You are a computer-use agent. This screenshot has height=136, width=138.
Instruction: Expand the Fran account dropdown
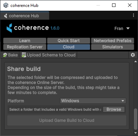point(122,28)
